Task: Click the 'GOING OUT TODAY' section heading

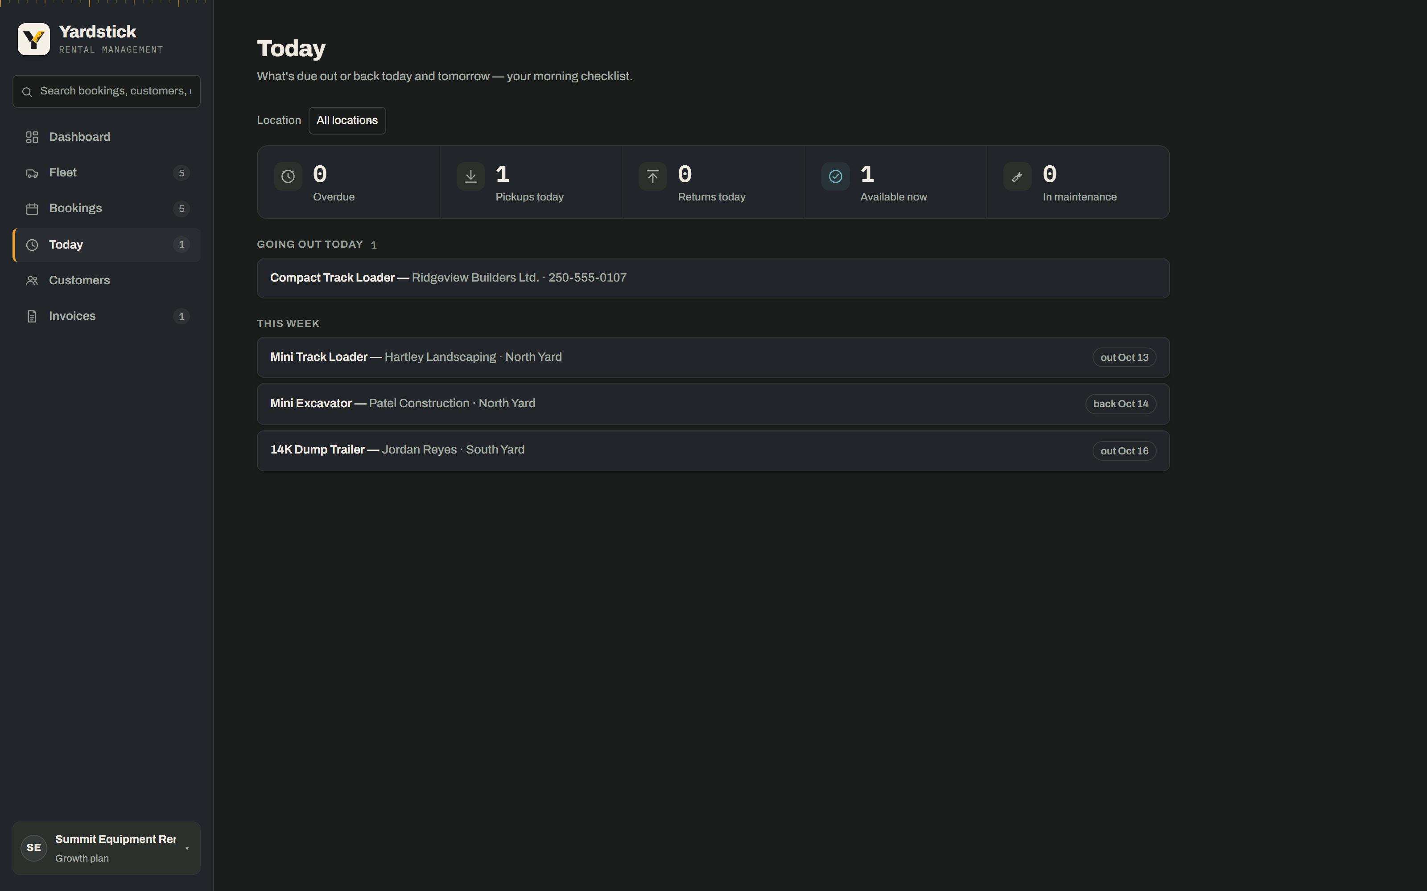Action: (309, 245)
